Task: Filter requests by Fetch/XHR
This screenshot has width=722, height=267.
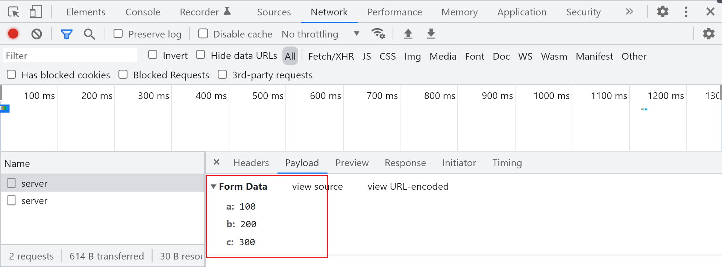Action: [331, 56]
